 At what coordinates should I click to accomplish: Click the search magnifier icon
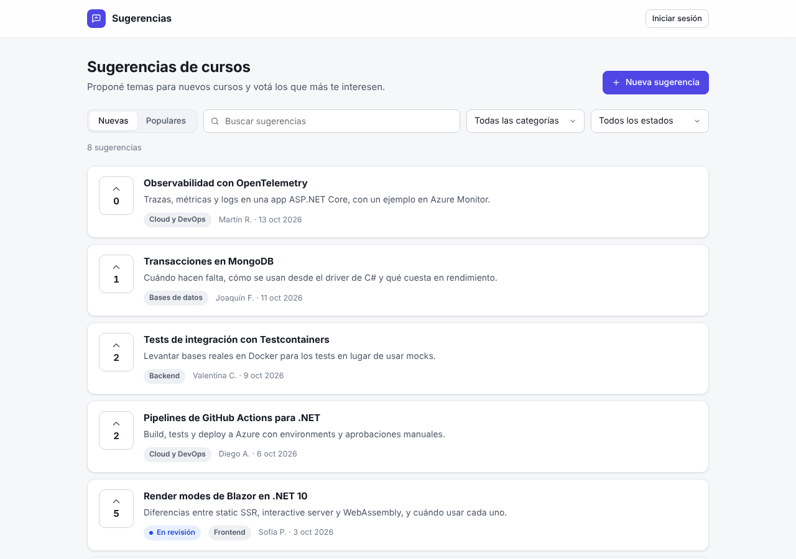(x=215, y=121)
